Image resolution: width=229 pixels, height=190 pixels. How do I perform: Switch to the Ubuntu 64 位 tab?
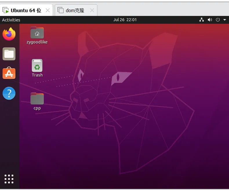point(26,10)
